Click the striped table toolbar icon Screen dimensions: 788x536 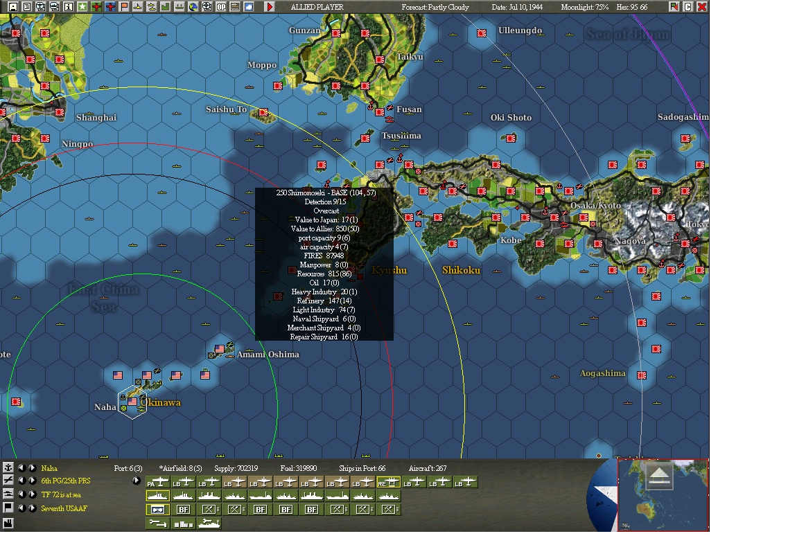tap(235, 7)
